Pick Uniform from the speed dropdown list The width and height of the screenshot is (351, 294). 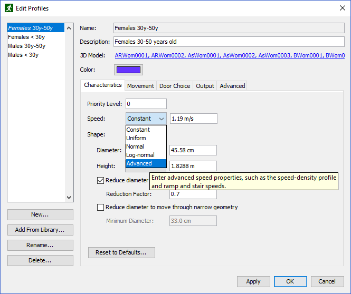click(146, 138)
